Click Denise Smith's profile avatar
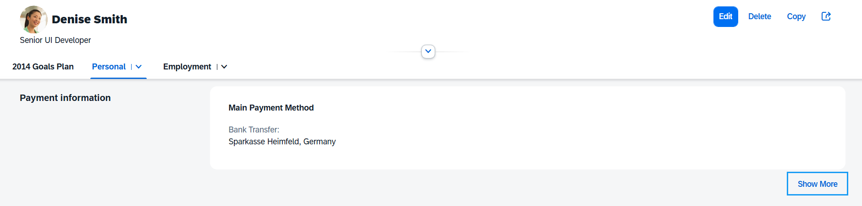Image resolution: width=862 pixels, height=206 pixels. pyautogui.click(x=33, y=20)
